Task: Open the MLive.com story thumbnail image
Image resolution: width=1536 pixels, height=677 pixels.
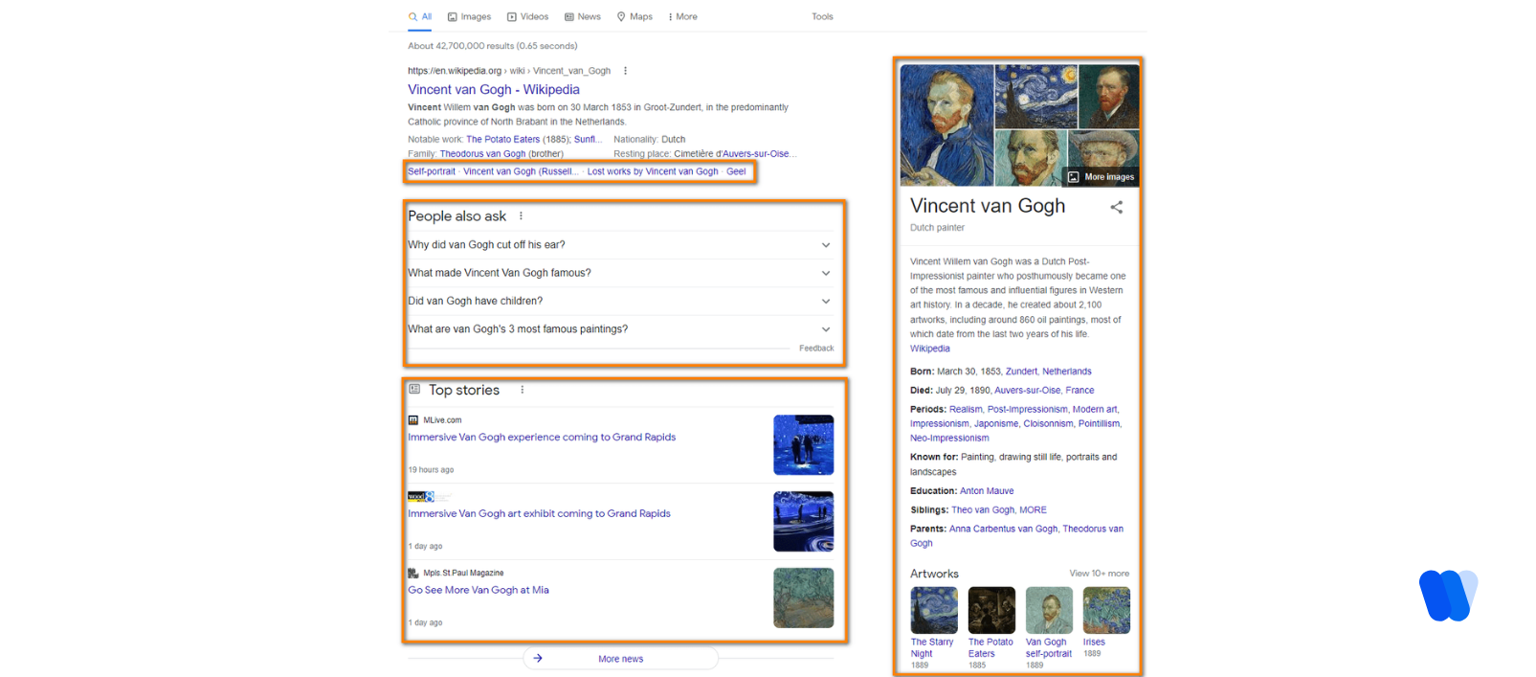Action: tap(804, 445)
